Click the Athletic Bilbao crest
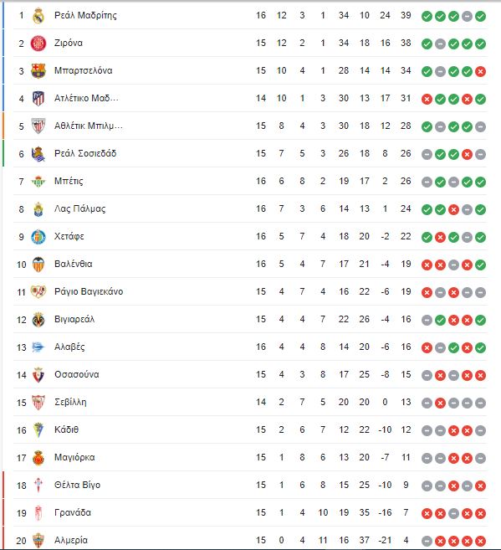501x550 pixels. click(x=38, y=126)
